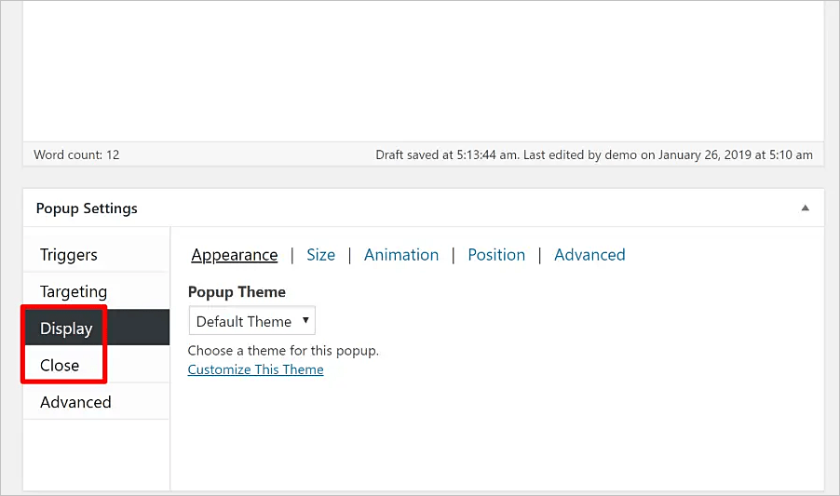Switch to the Size sub-tab

[320, 255]
